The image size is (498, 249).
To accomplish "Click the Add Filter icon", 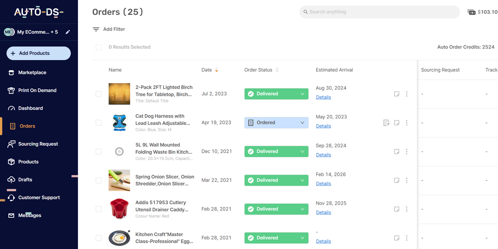I will pos(96,29).
